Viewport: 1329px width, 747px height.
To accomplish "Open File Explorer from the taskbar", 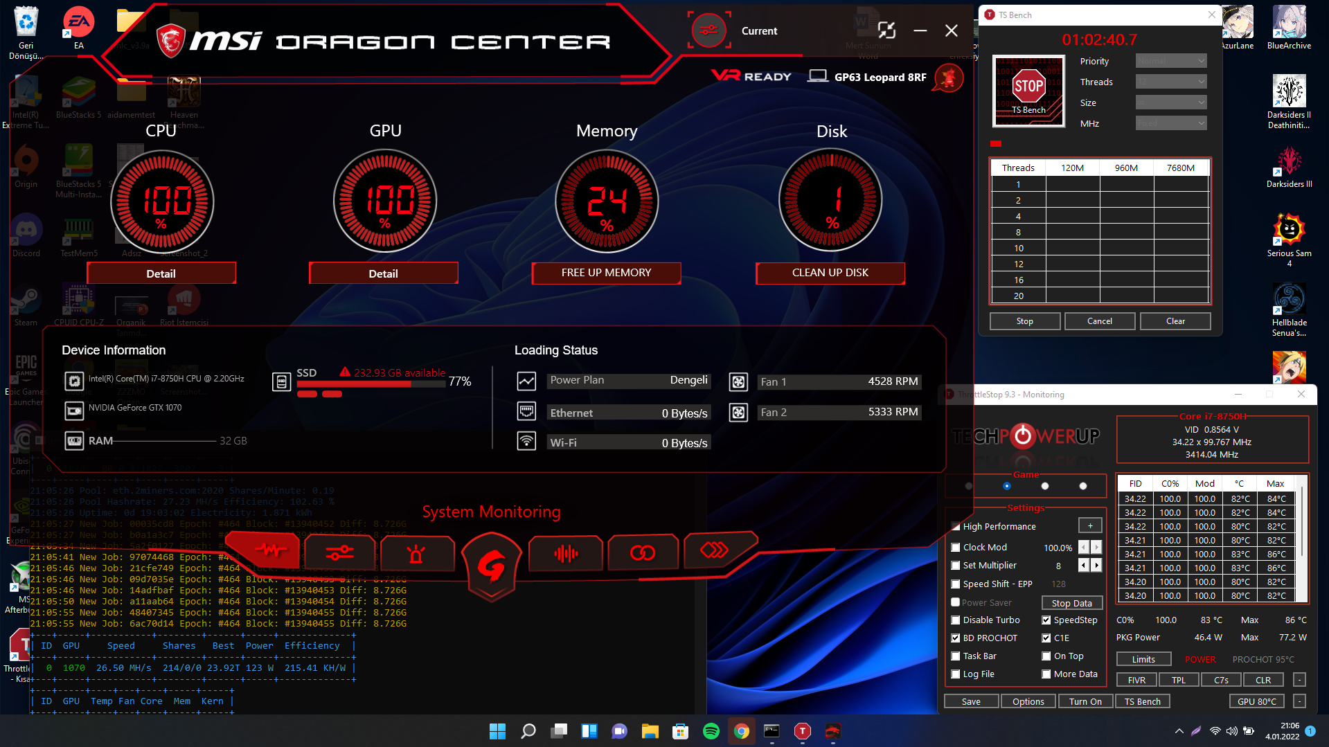I will tap(650, 731).
